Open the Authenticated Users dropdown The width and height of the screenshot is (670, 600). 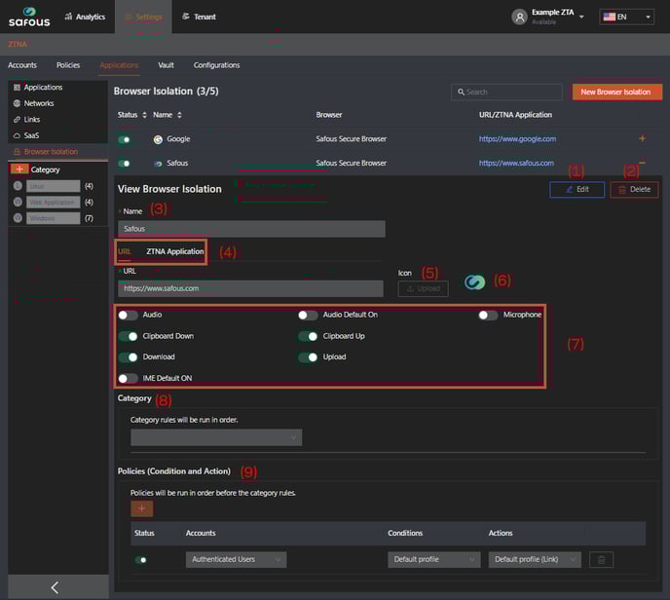(236, 559)
